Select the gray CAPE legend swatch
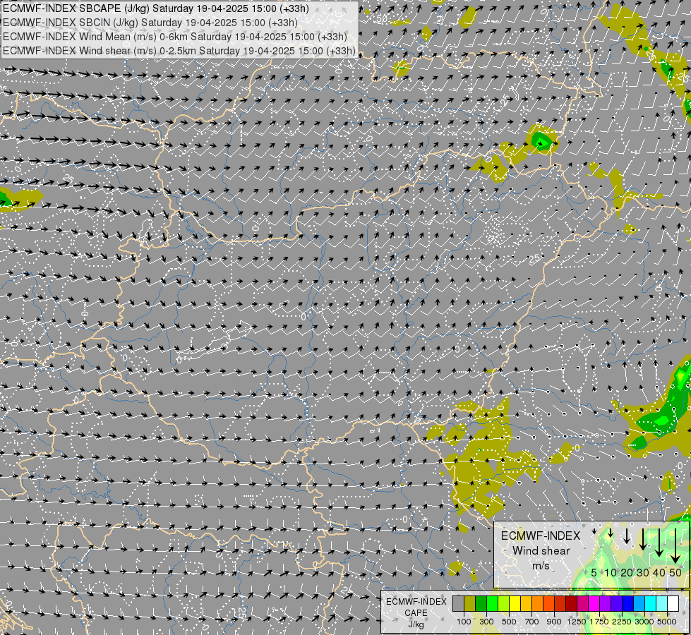 pos(458,603)
